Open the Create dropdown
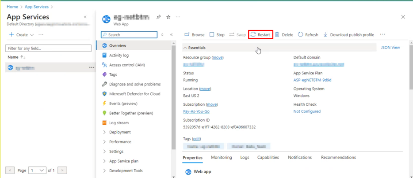The height and width of the screenshot is (178, 413). (22, 35)
